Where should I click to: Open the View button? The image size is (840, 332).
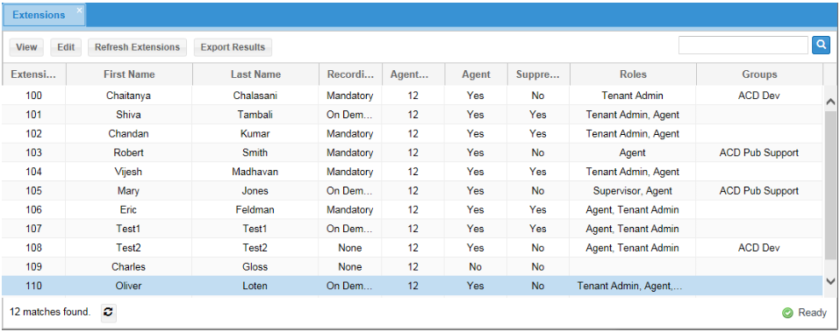point(26,47)
